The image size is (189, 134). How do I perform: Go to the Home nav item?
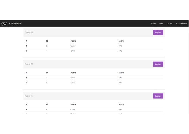pyautogui.click(x=153, y=23)
